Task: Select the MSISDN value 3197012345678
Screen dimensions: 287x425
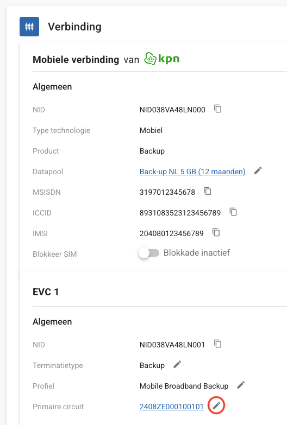Action: coord(167,192)
